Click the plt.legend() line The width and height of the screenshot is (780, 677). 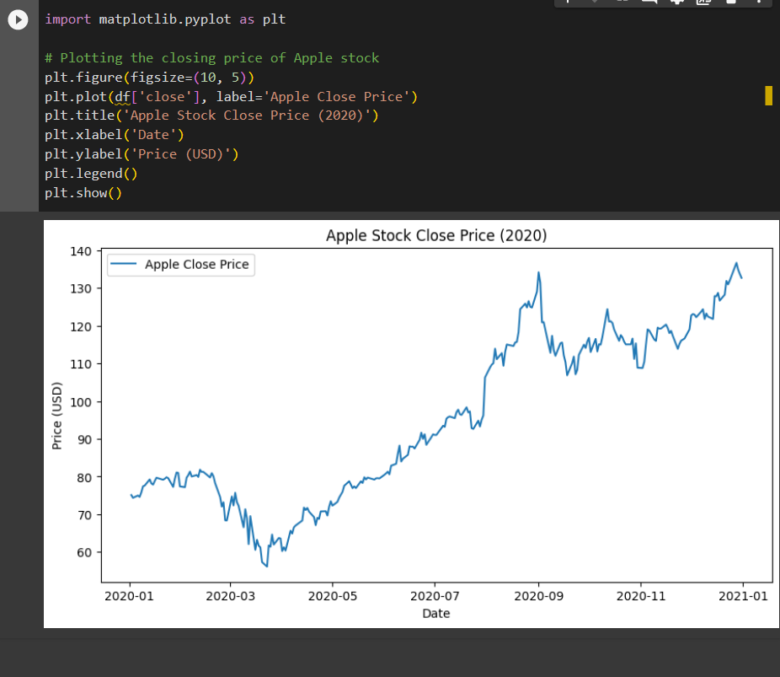pyautogui.click(x=91, y=174)
